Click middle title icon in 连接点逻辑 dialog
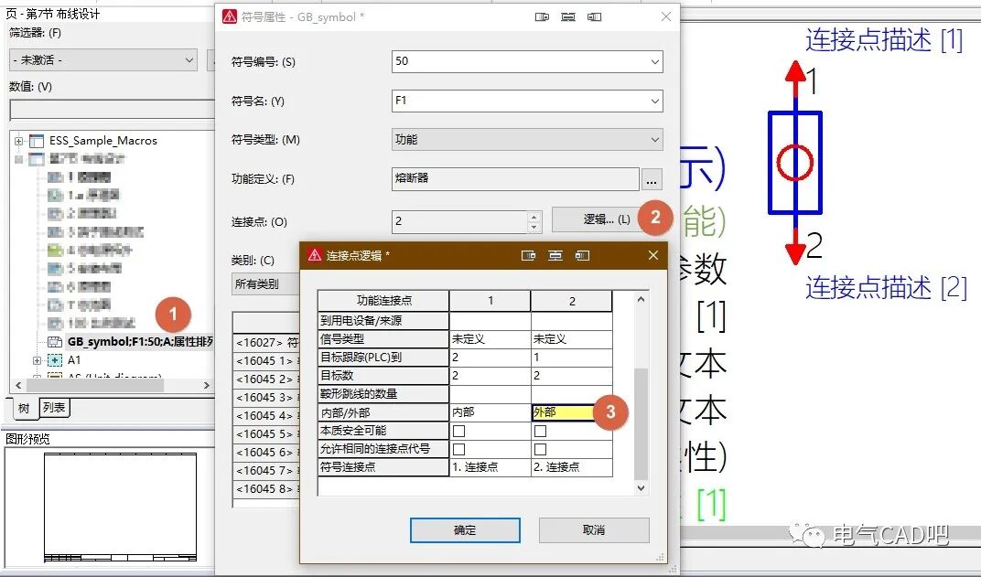The image size is (981, 577). (x=555, y=255)
